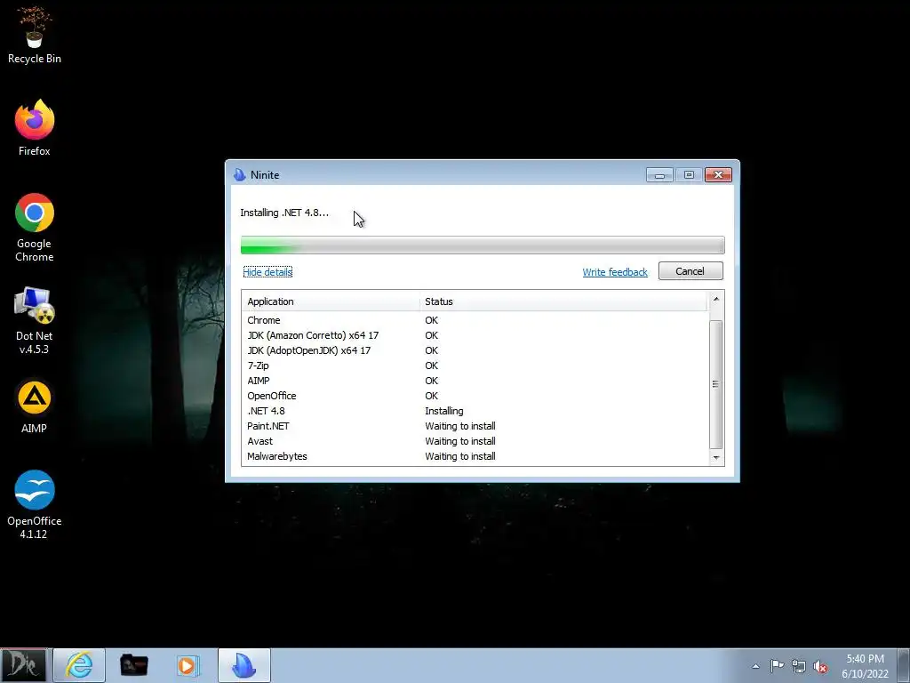Sort by the Status column header

pyautogui.click(x=563, y=301)
